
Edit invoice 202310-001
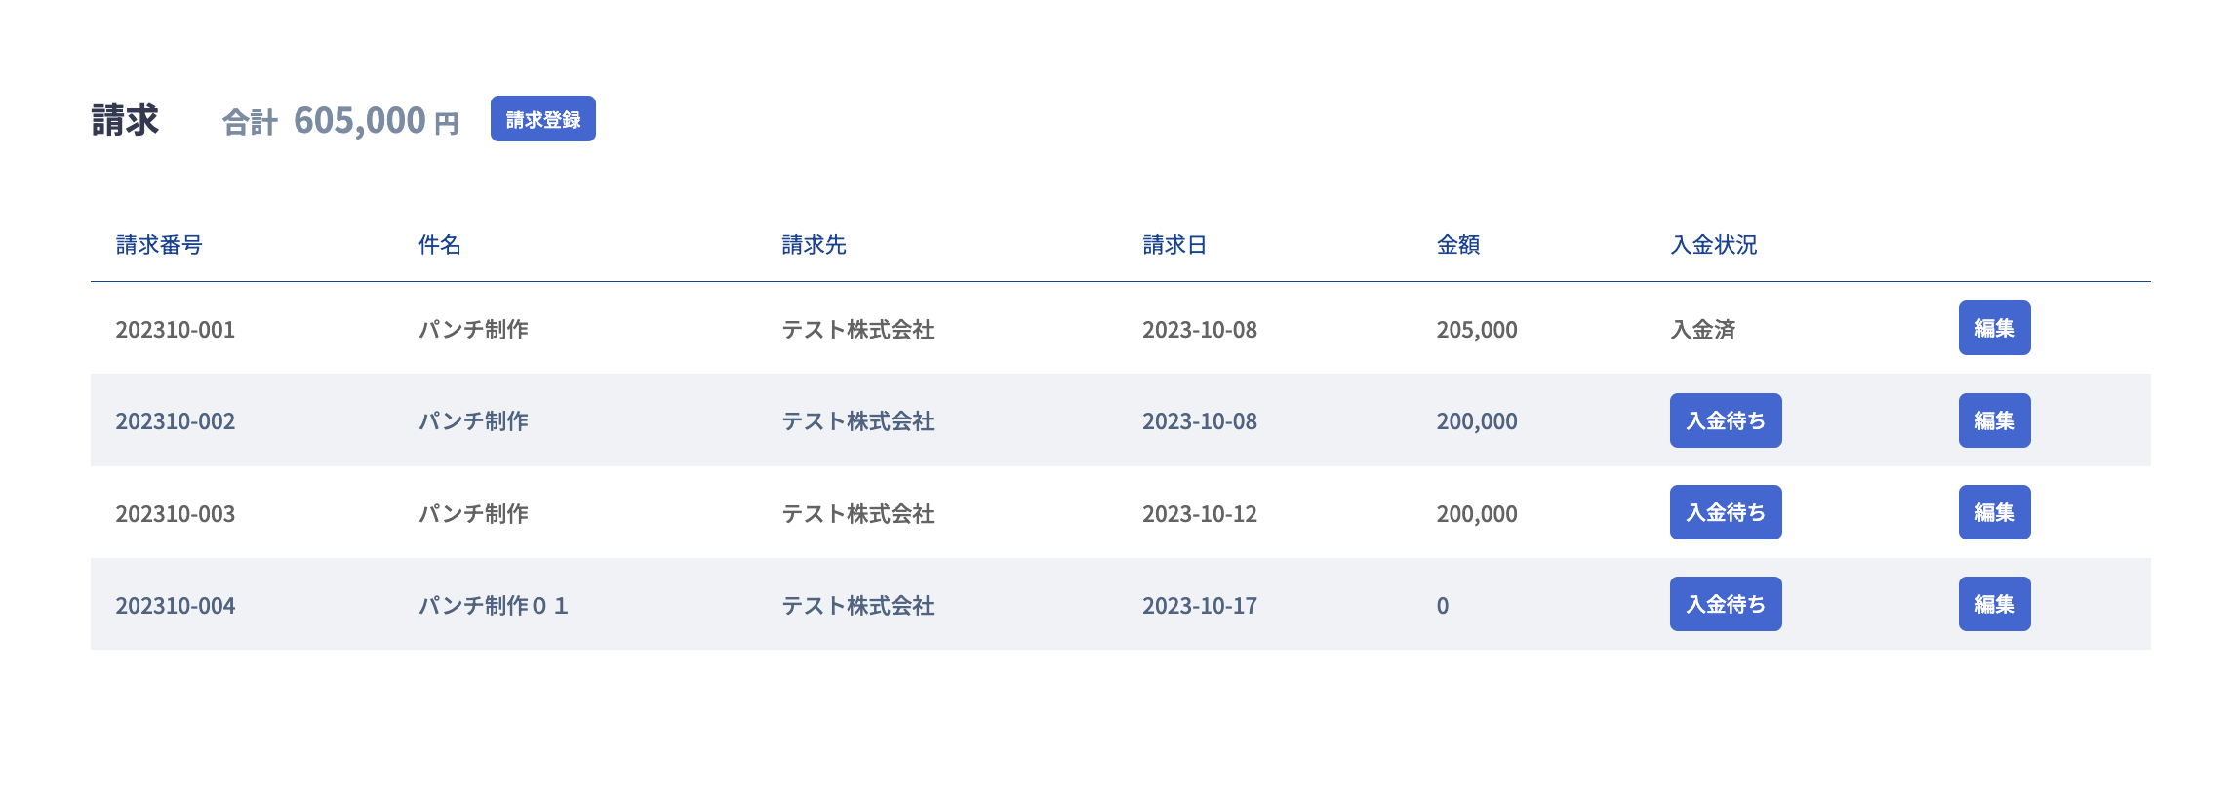pyautogui.click(x=1993, y=328)
